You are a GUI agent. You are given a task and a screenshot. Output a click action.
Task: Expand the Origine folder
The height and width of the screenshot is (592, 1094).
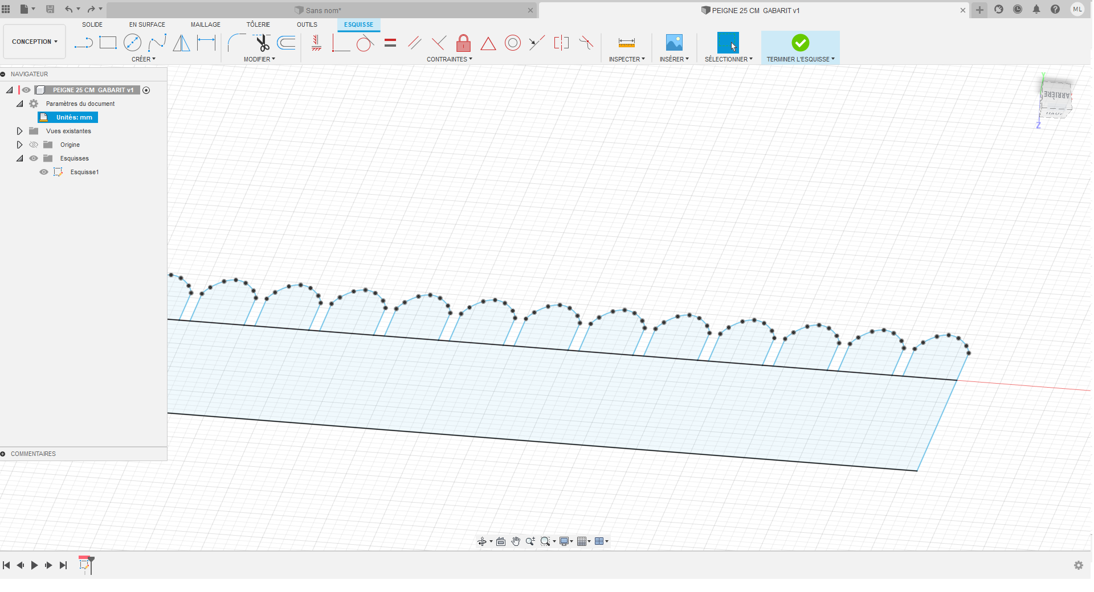19,145
